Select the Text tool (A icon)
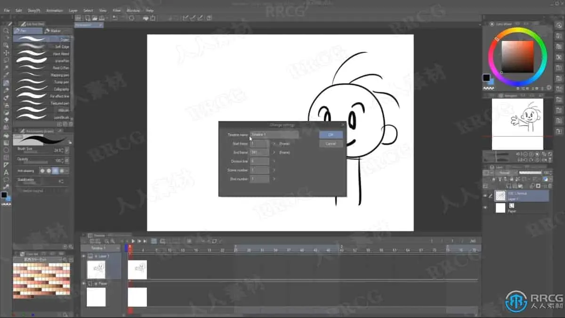The width and height of the screenshot is (565, 318). click(x=6, y=172)
